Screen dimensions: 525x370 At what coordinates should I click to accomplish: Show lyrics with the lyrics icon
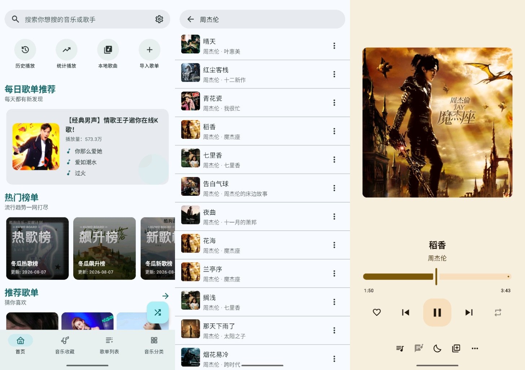click(x=419, y=348)
